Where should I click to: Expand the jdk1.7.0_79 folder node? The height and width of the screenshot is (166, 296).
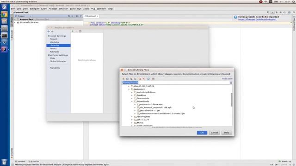[132, 120]
